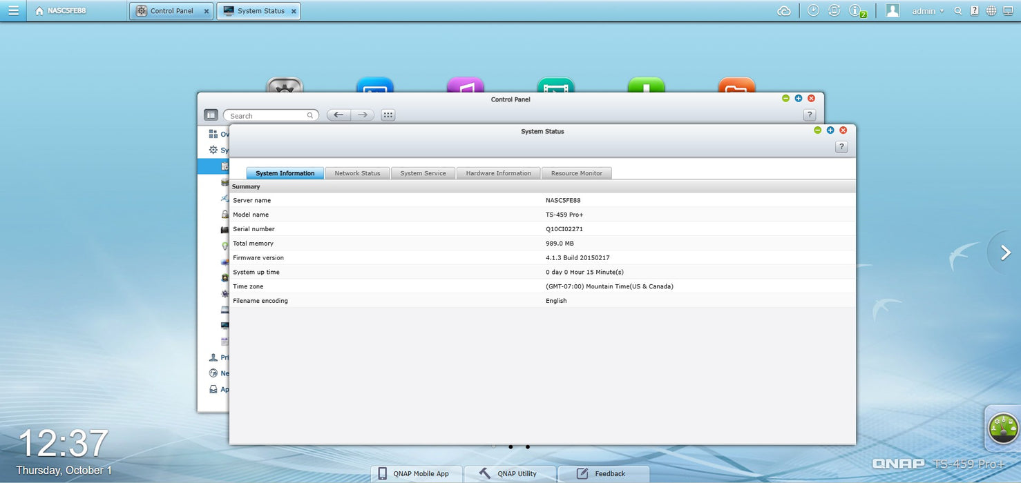
Task: Minimize the System Status window
Action: pos(817,130)
